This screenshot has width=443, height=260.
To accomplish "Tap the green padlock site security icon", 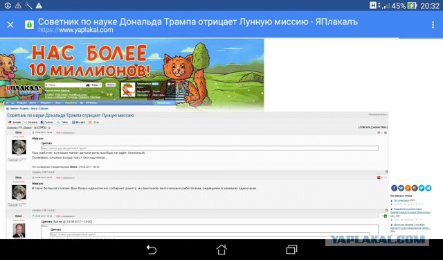I will [x=29, y=25].
